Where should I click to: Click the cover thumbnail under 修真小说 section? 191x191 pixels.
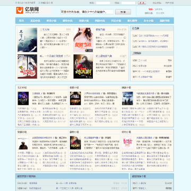75,98
